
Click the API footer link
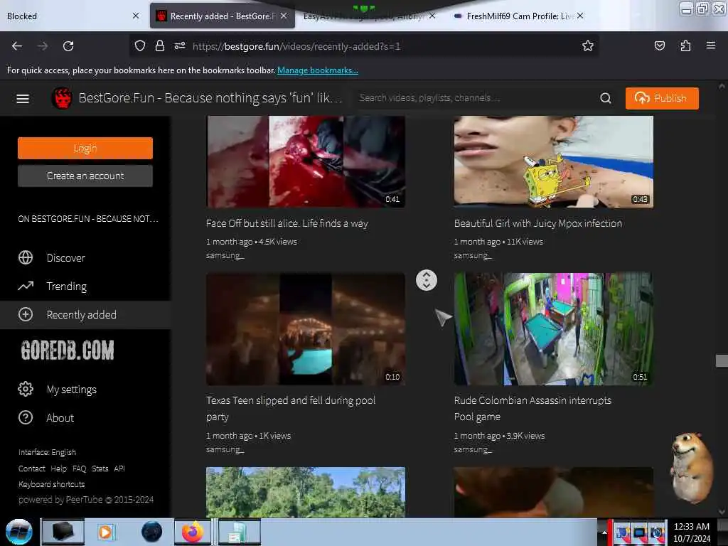[119, 469]
